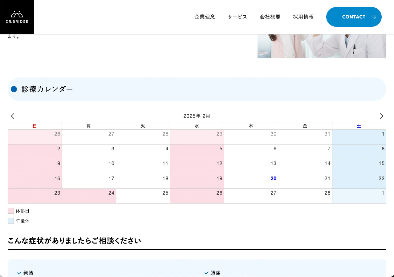This screenshot has width=394, height=277.
Task: Click previous-month date 29
Action: tap(197, 137)
